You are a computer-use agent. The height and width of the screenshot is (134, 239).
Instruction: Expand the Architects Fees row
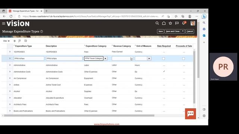10,104
